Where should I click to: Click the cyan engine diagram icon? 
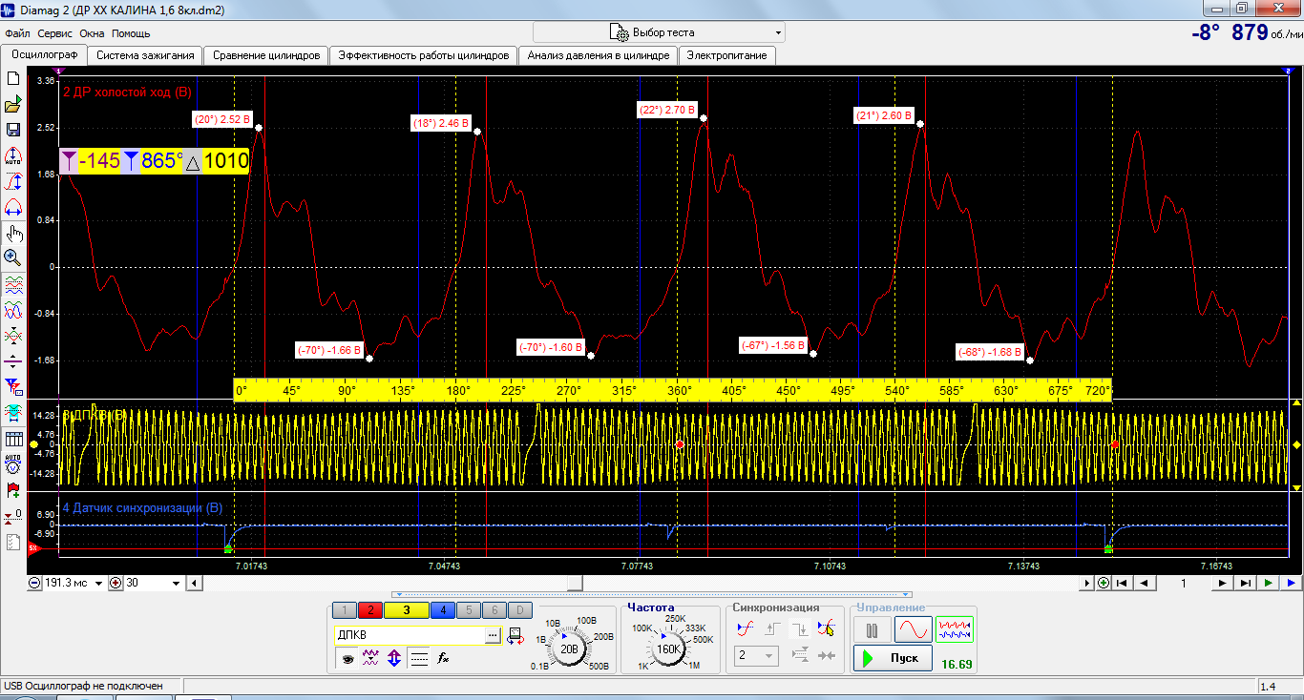pos(13,413)
